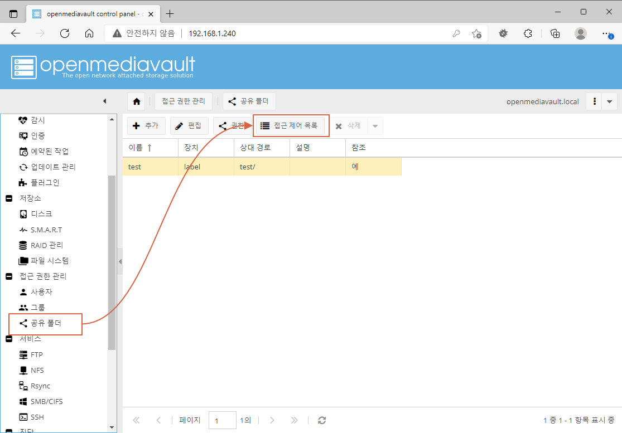Click the address bar URL 192.168.1.240
This screenshot has width=622, height=433.
pyautogui.click(x=212, y=33)
